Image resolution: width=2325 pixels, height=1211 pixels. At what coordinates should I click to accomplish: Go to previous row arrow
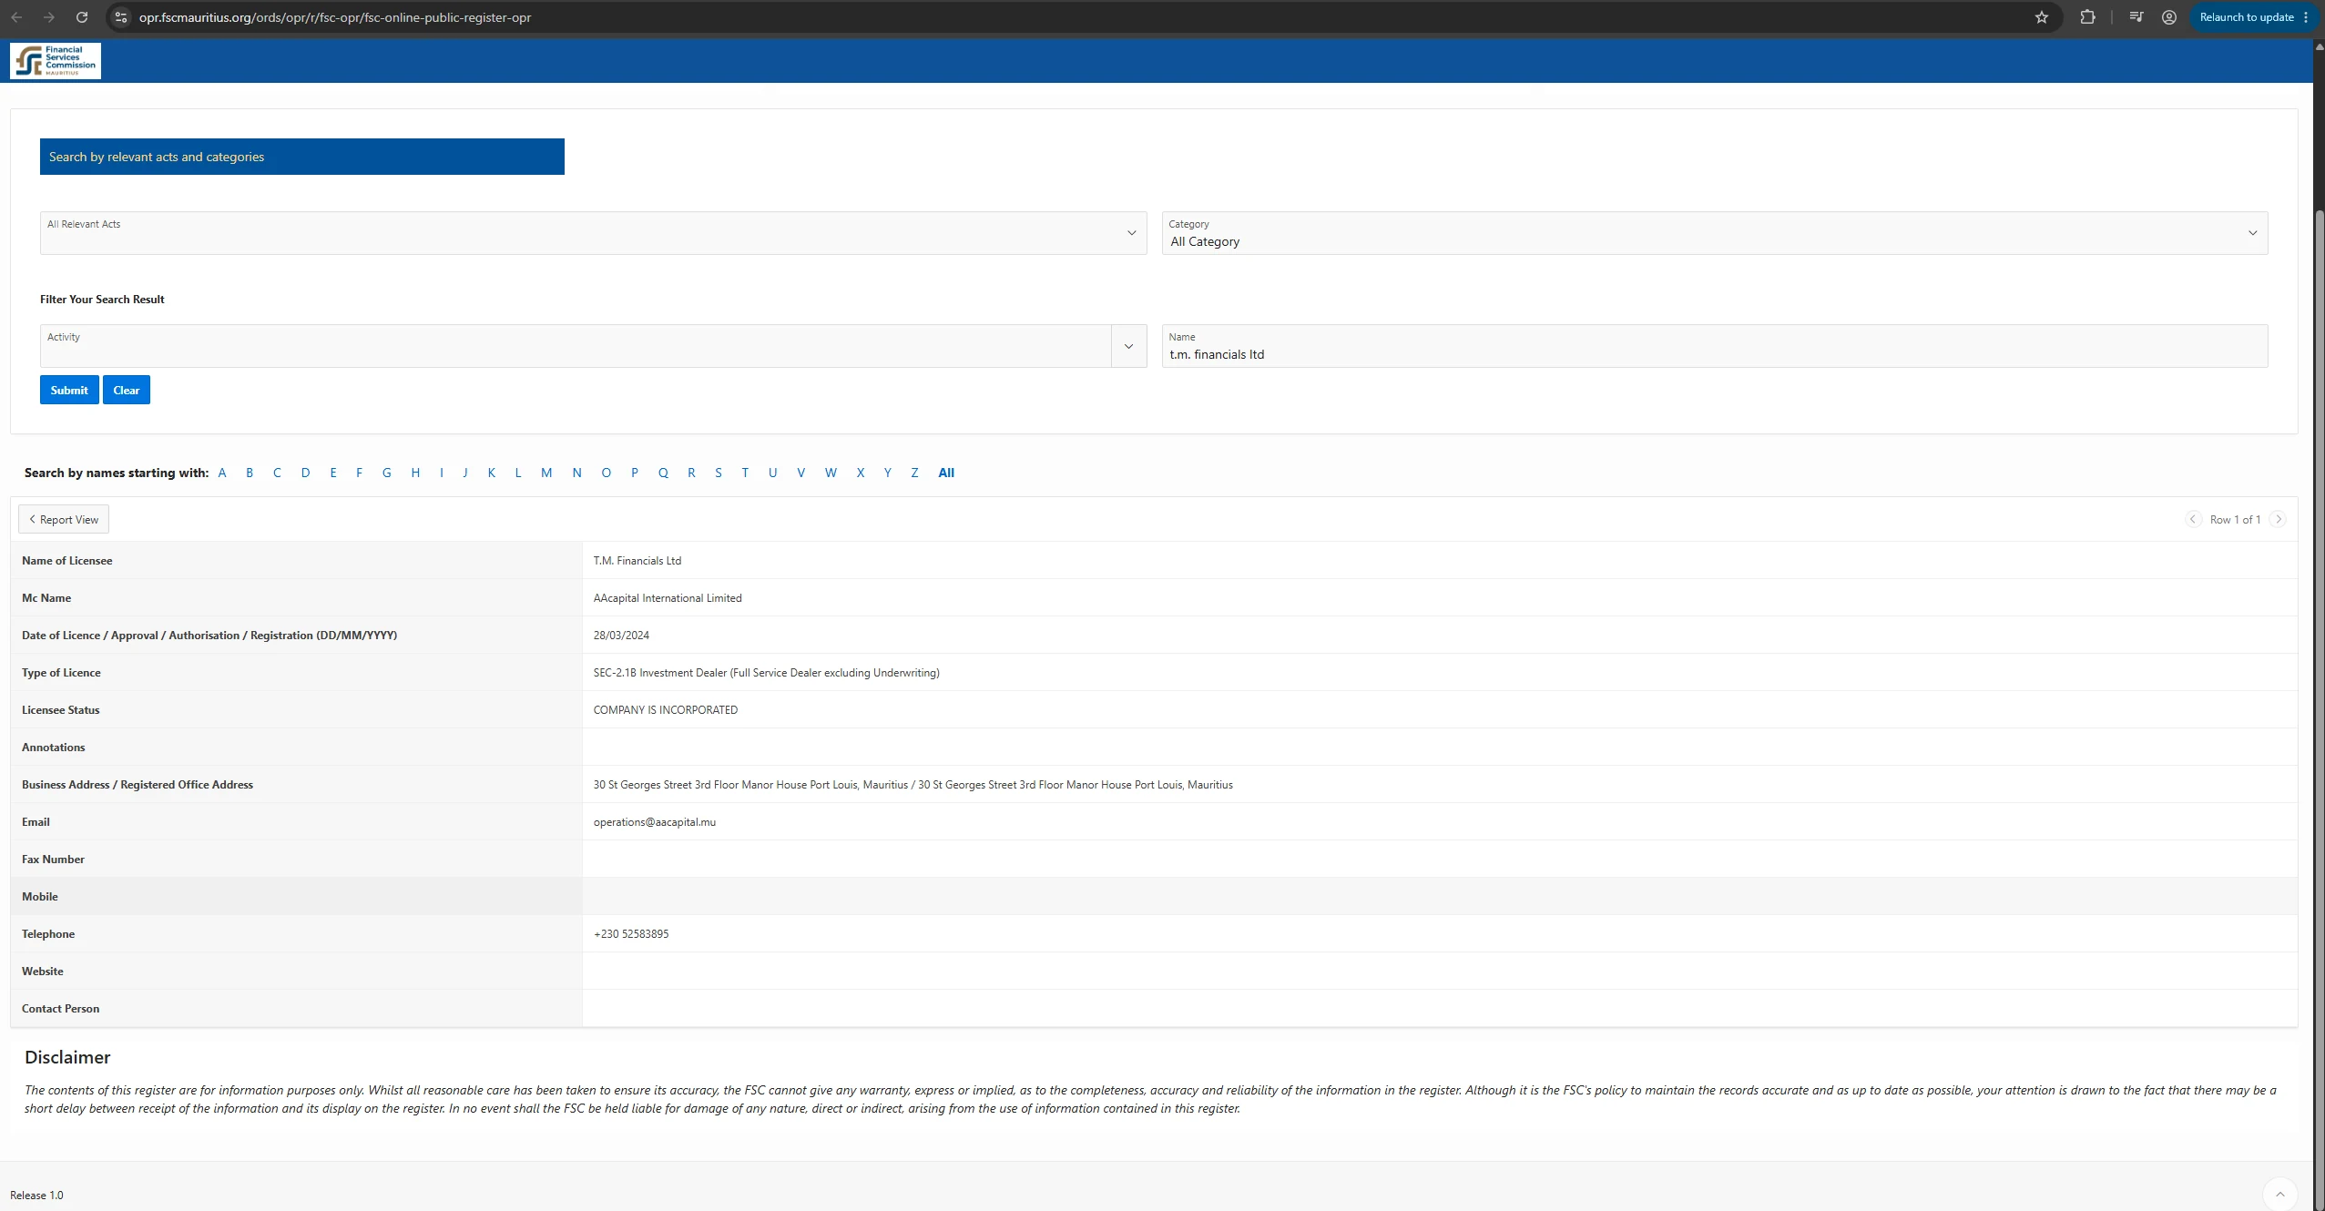2193,519
